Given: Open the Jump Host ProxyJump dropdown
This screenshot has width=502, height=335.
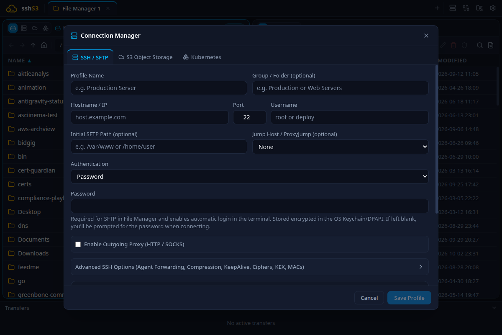Looking at the screenshot, I should pos(341,147).
